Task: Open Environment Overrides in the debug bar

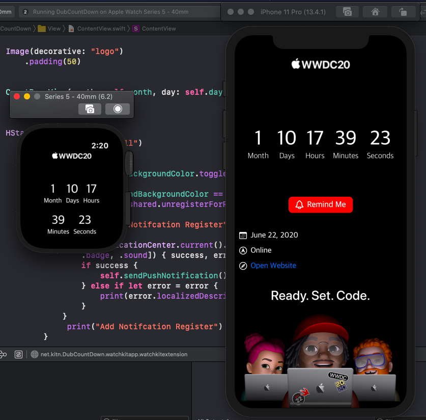Action: pyautogui.click(x=18, y=354)
